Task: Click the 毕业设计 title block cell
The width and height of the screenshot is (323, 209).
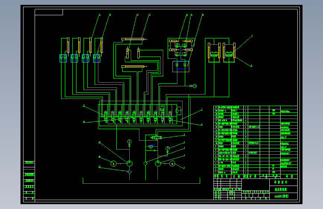Action: pos(284,182)
